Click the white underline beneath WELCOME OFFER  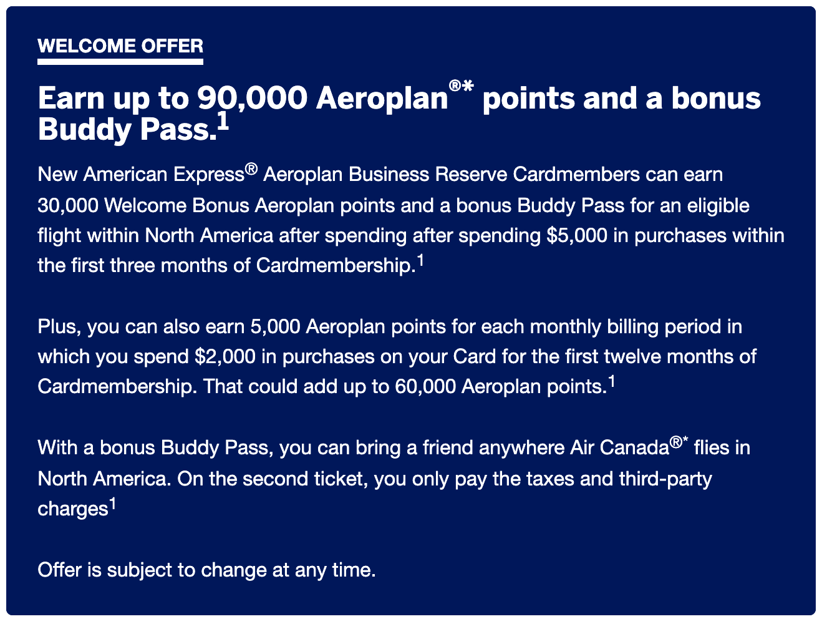pyautogui.click(x=120, y=62)
